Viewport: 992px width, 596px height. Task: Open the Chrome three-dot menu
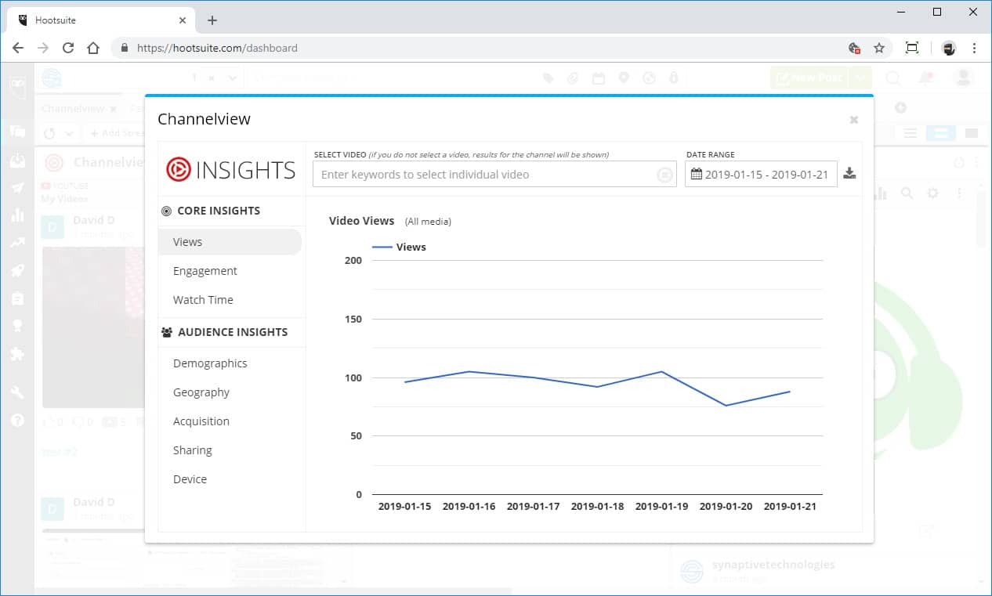975,48
